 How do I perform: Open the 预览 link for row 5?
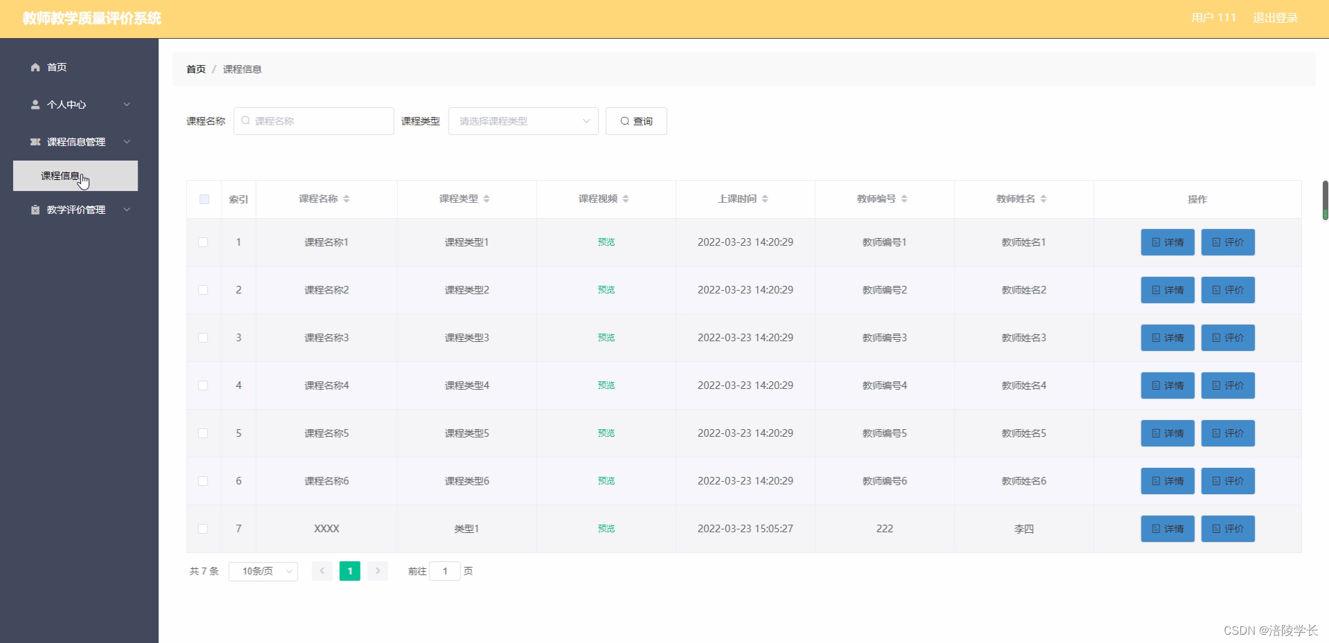606,433
